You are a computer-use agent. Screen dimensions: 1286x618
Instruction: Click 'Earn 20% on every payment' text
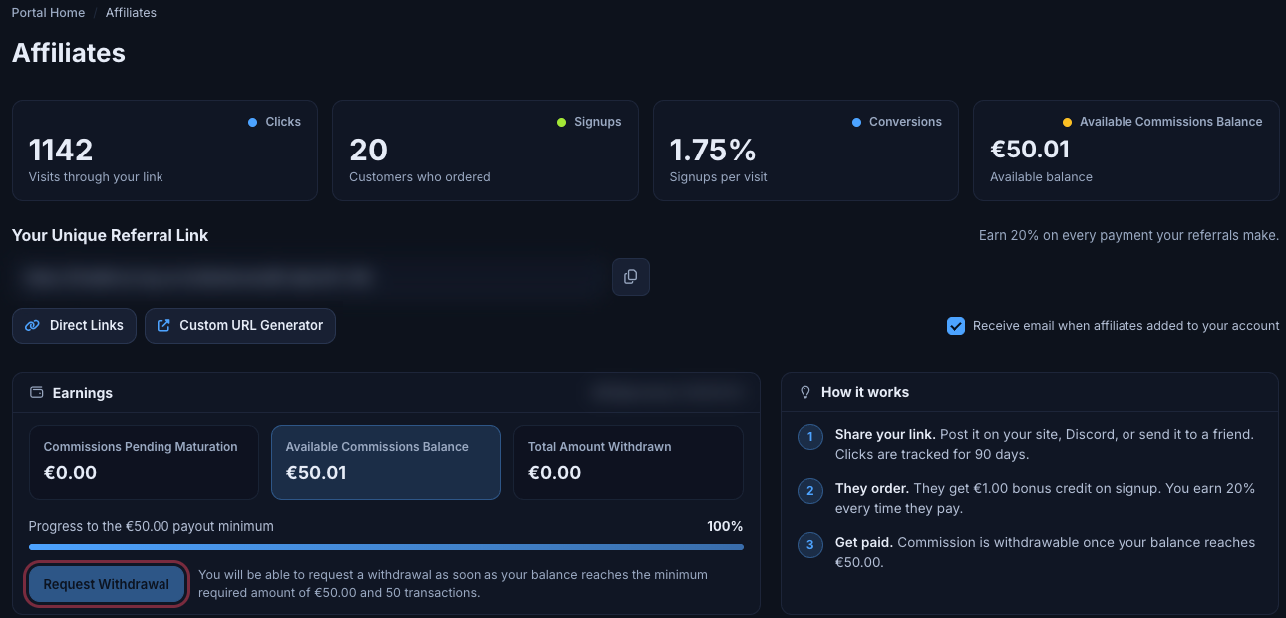pyautogui.click(x=1128, y=236)
